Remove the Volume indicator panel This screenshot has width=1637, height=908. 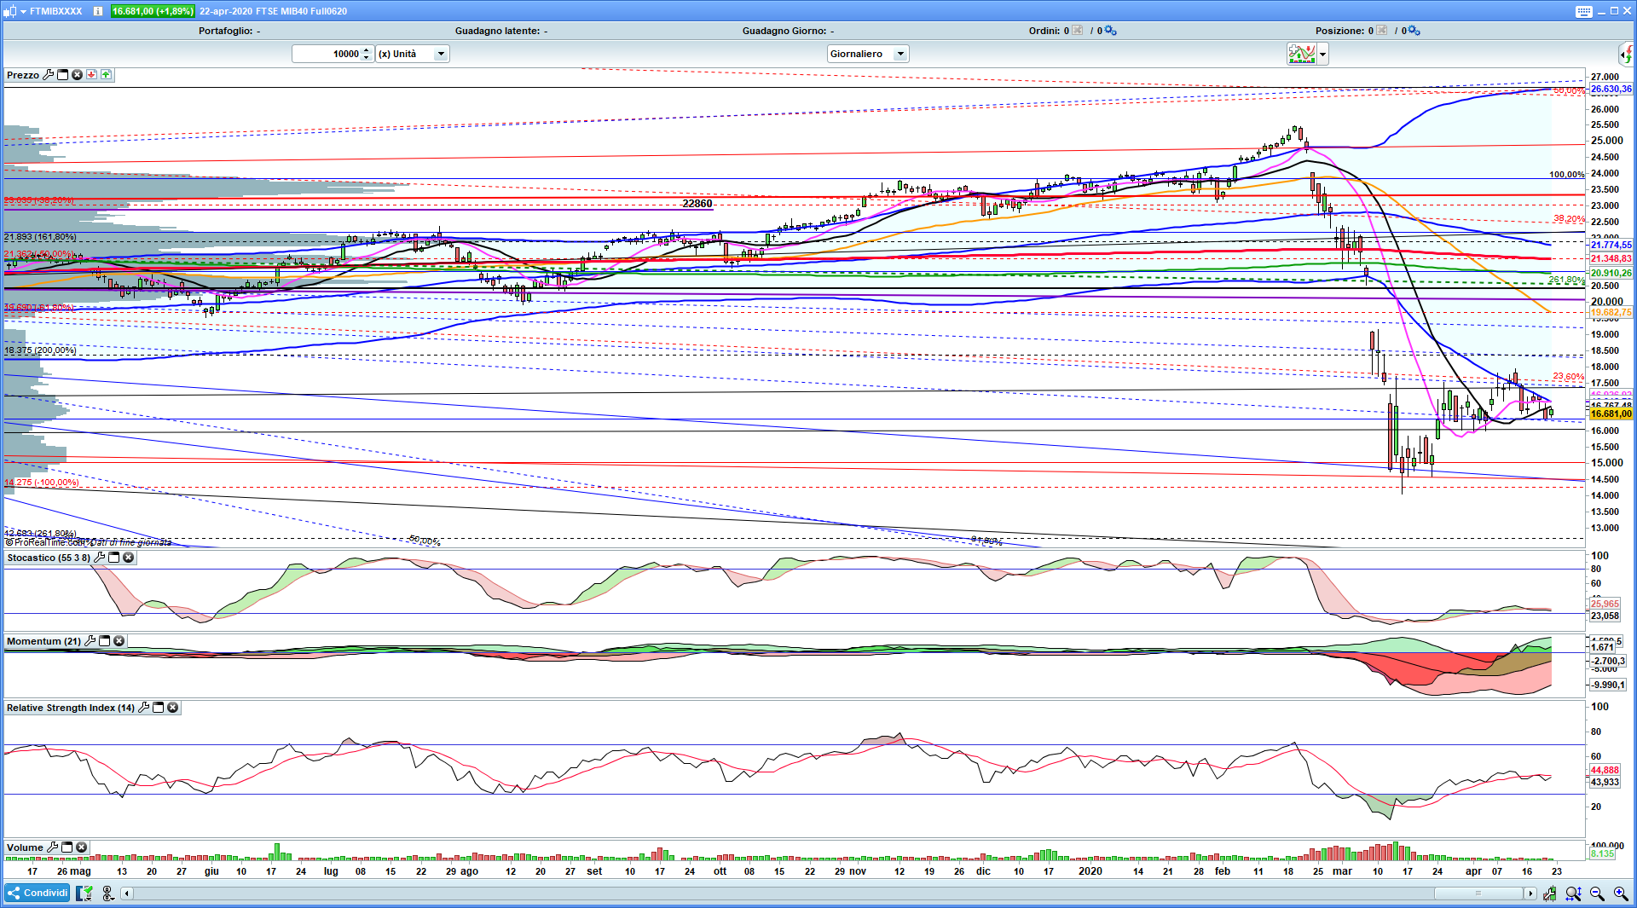pyautogui.click(x=81, y=847)
